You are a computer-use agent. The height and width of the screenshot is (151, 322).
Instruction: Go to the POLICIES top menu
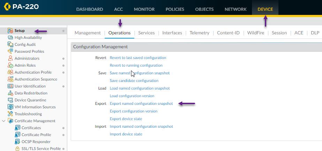175,9
